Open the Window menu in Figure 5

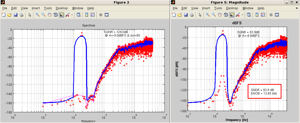248,8
